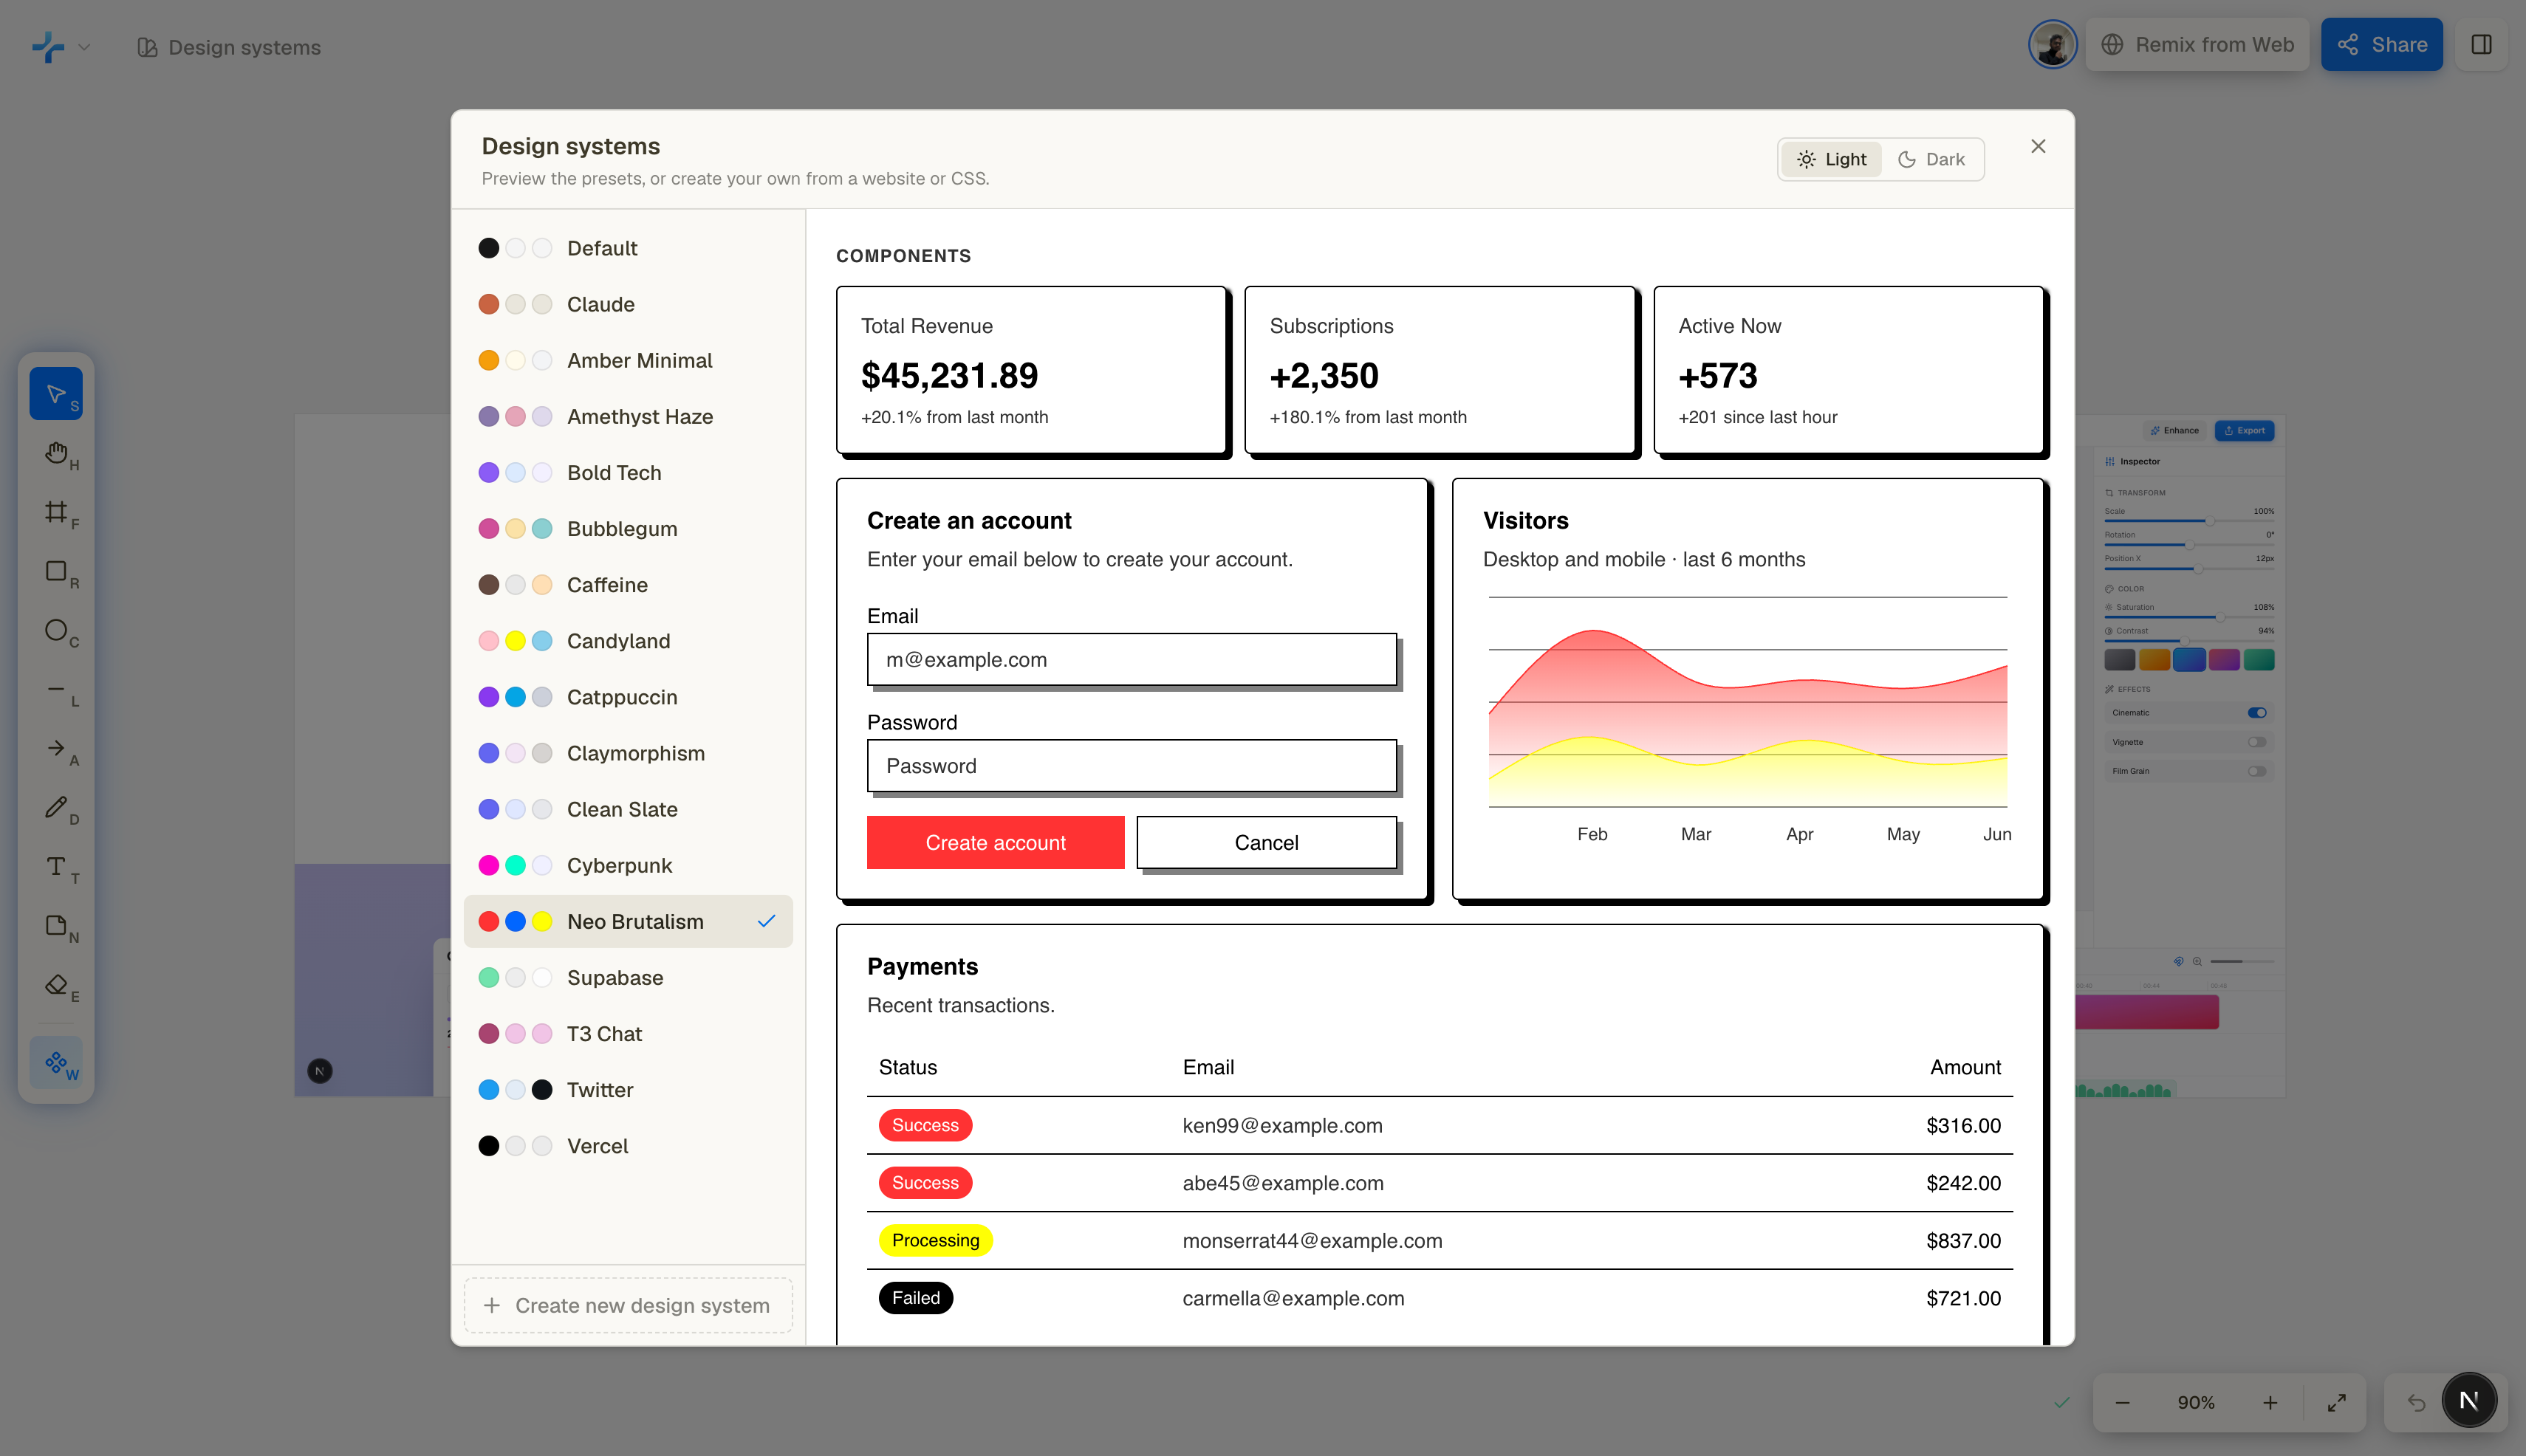
Task: Click the app logo icon
Action: [x=47, y=46]
